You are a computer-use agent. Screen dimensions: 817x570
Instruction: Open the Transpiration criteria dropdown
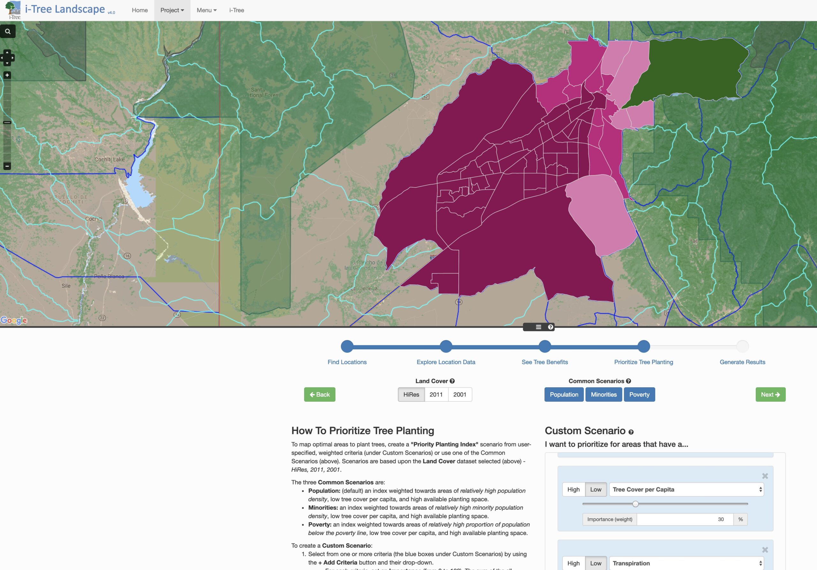(686, 563)
